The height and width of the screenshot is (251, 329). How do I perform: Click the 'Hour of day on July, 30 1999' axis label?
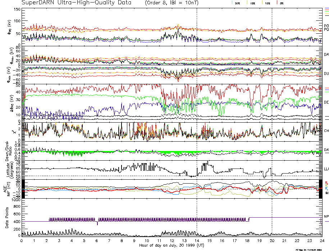point(172,245)
